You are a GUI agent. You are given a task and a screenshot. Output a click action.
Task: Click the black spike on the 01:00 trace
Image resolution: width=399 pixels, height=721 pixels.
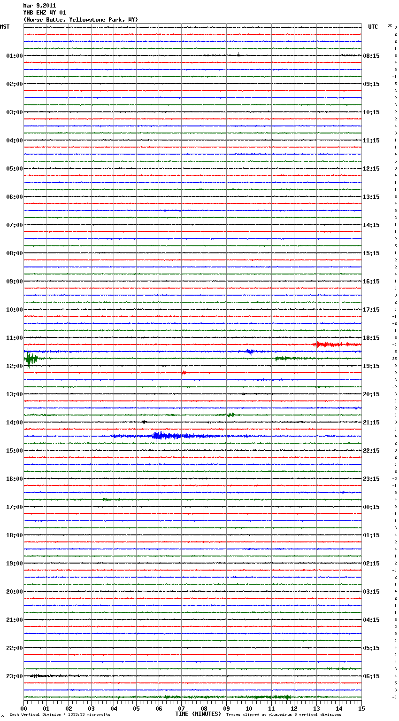coord(238,55)
